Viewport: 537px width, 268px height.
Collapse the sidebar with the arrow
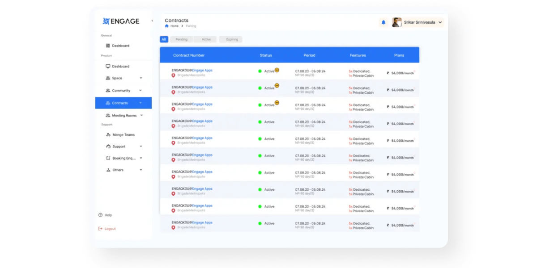(152, 21)
